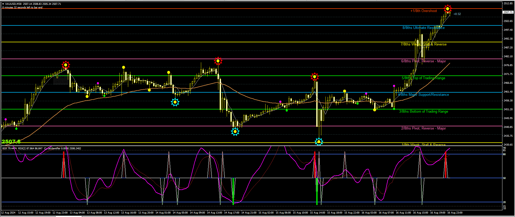Select the 2497.40 price axis value
The image size is (515, 217).
508,30
